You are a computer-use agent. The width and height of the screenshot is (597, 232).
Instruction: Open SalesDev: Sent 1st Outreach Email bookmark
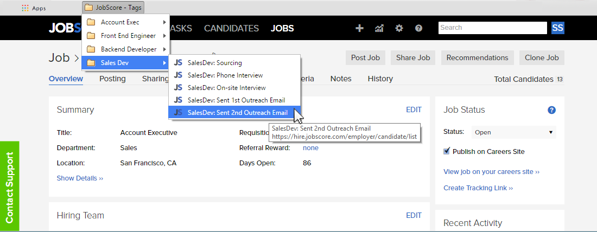(x=234, y=100)
